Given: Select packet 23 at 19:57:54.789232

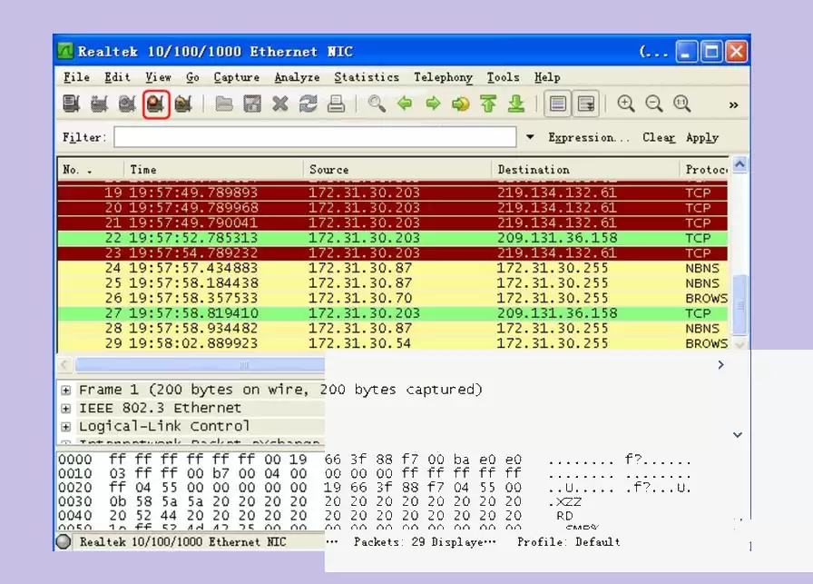Looking at the screenshot, I should (393, 253).
